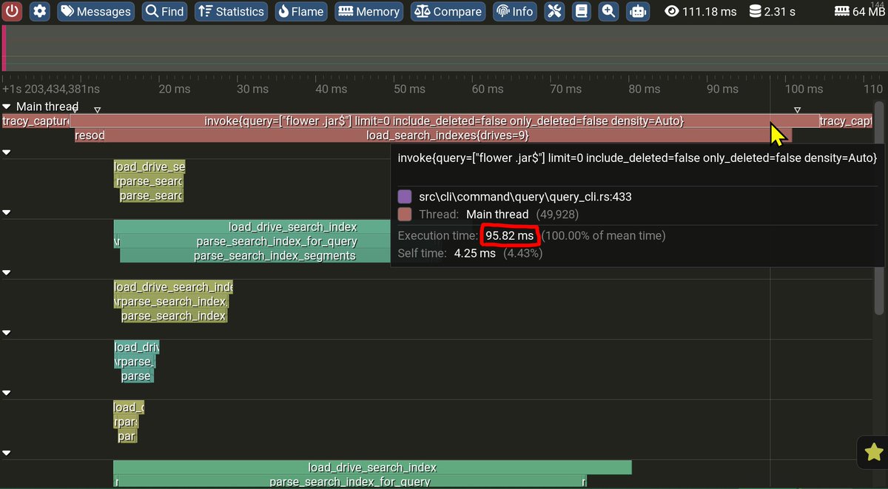Open the Find zone window
Screen dimensions: 888x489
pyautogui.click(x=164, y=11)
